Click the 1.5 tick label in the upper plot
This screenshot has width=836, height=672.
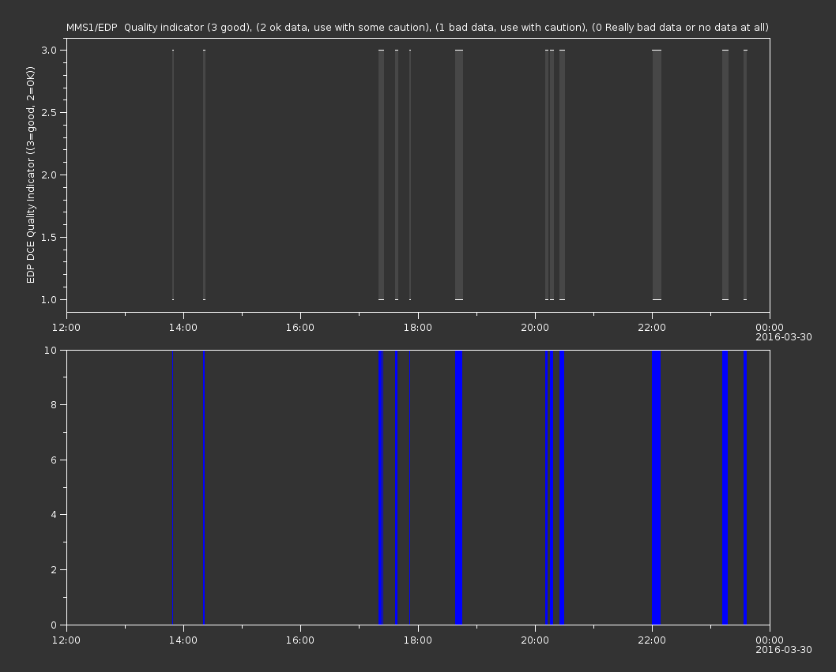click(x=49, y=237)
